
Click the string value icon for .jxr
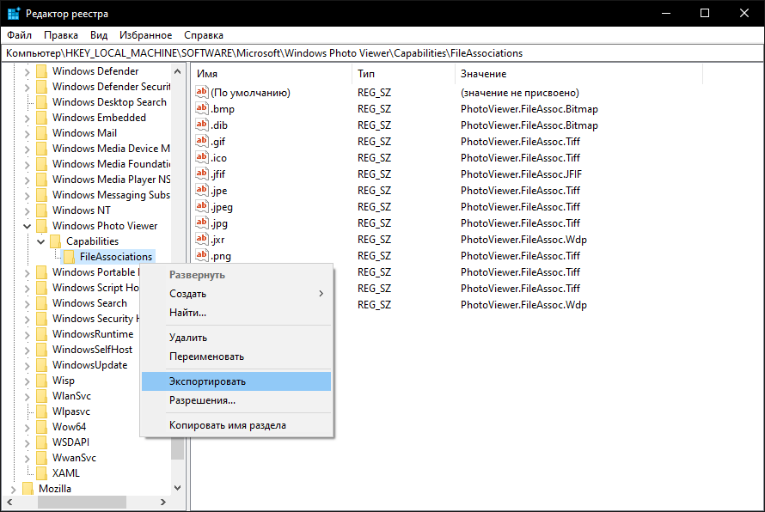point(202,240)
